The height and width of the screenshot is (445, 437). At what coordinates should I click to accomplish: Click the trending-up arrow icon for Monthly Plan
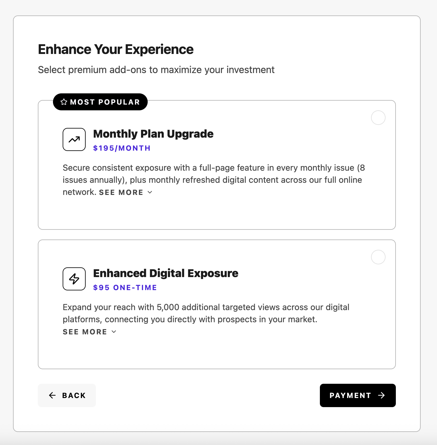coord(74,139)
